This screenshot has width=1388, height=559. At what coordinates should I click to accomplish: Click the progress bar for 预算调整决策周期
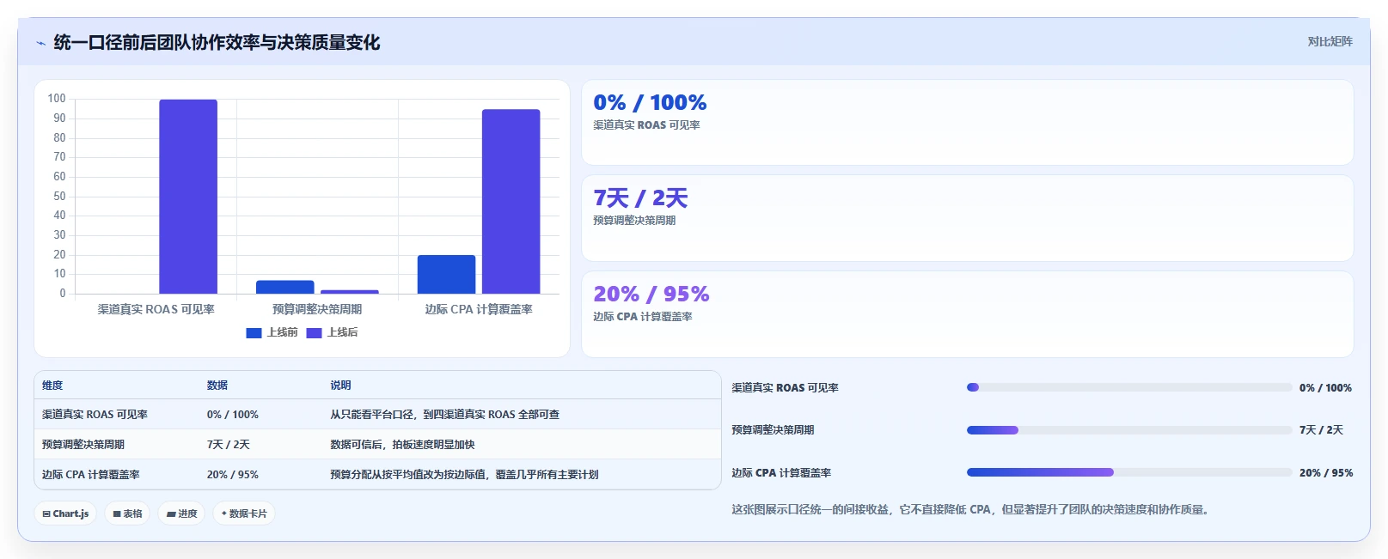pos(1129,430)
